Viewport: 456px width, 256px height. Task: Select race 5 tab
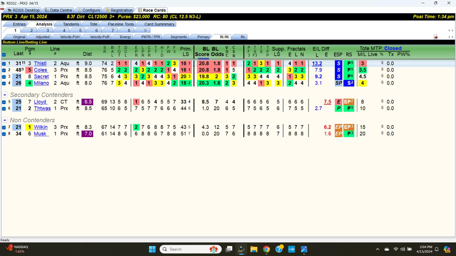[80, 31]
